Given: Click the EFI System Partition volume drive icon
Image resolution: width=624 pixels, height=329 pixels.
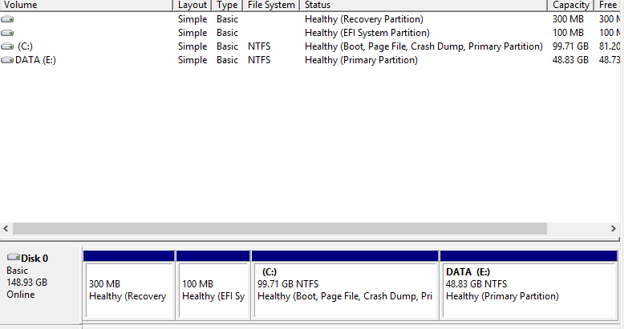Looking at the screenshot, I should pyautogui.click(x=7, y=33).
